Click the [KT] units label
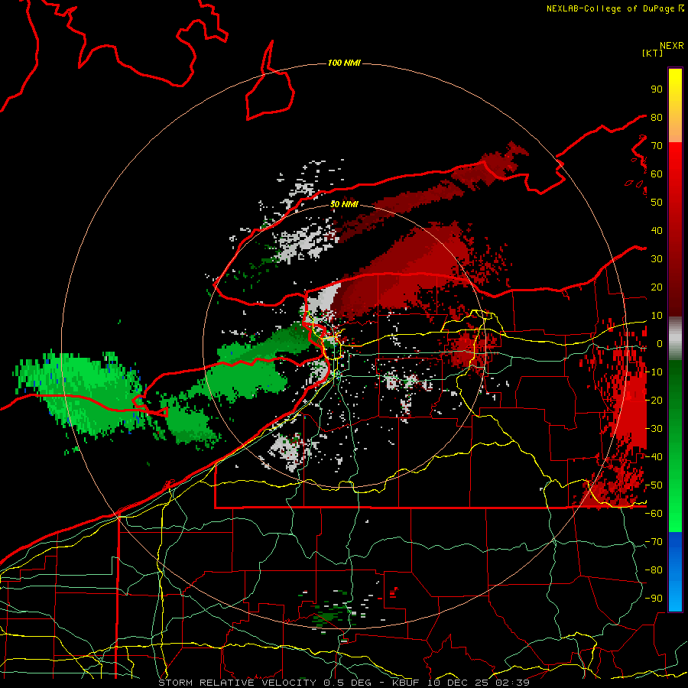Image resolution: width=688 pixels, height=688 pixels. [x=653, y=53]
